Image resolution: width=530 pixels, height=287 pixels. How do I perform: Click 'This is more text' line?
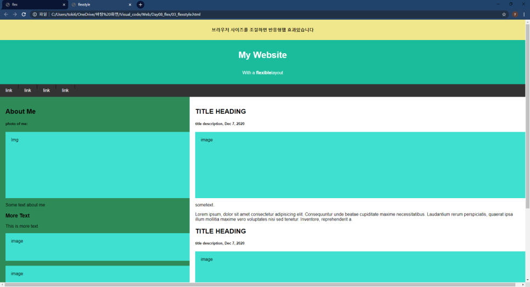tap(21, 226)
